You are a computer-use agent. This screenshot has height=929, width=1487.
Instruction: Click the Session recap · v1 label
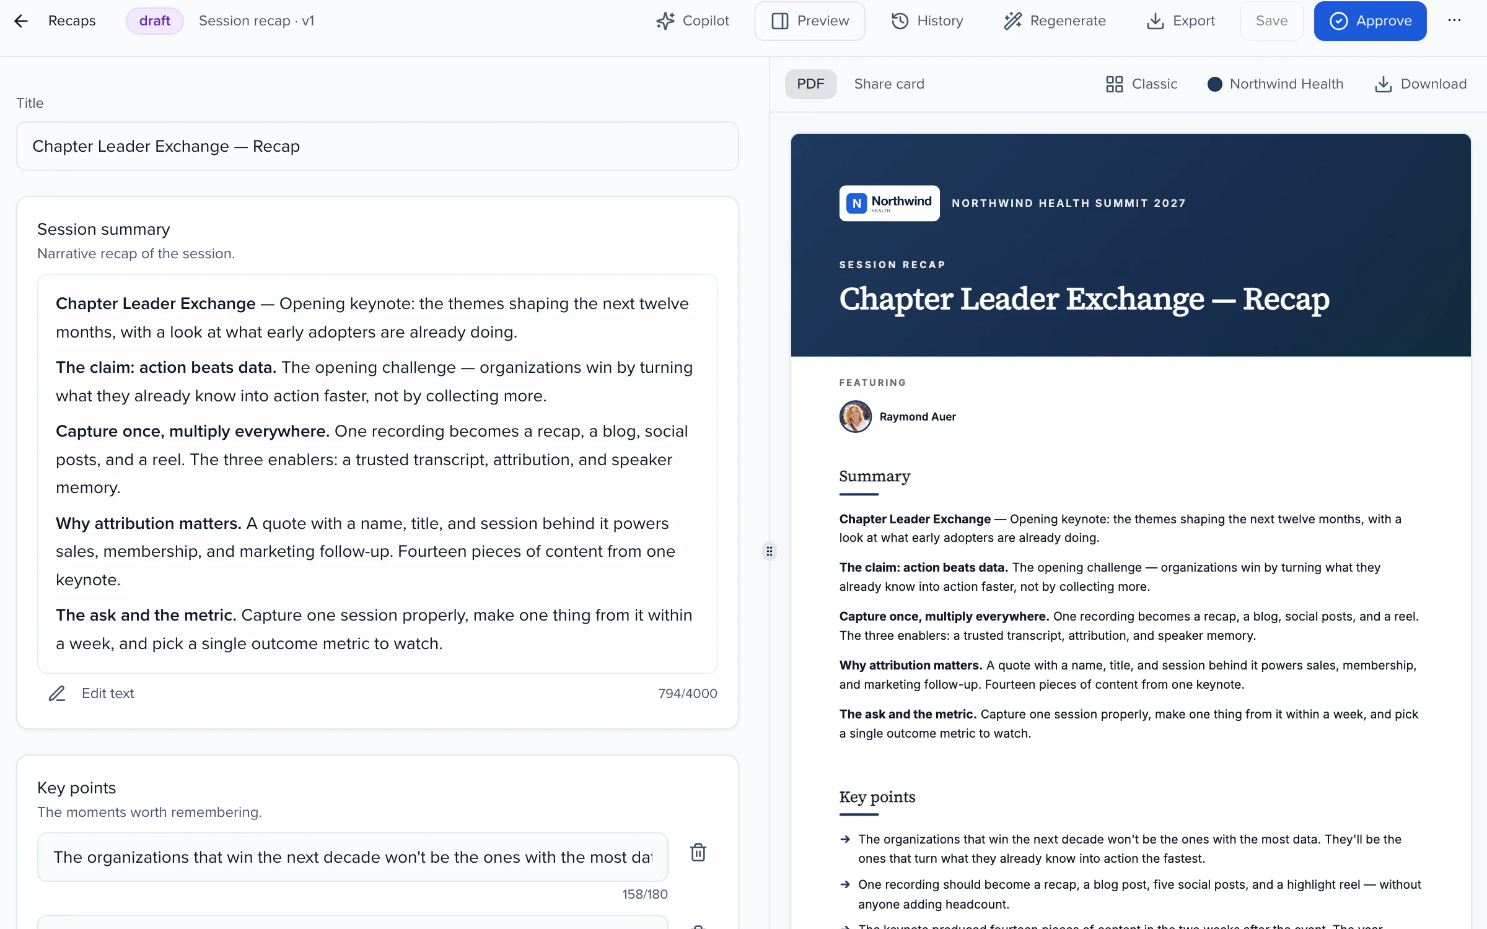[257, 21]
